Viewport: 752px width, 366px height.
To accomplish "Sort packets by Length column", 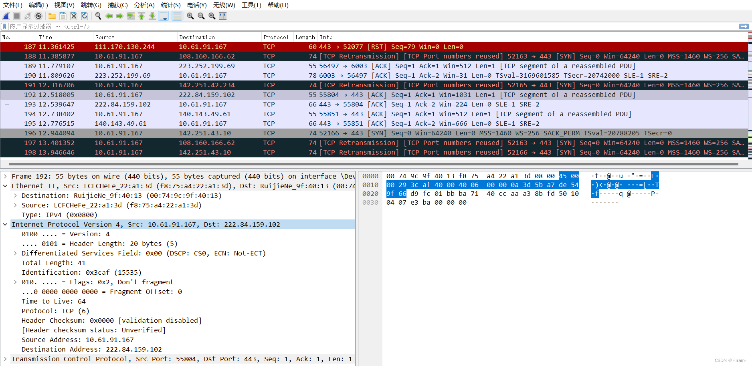I will point(305,37).
